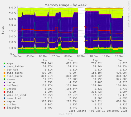
Task: Click the '12 Dec' x-axis label
Action: coord(119,56)
